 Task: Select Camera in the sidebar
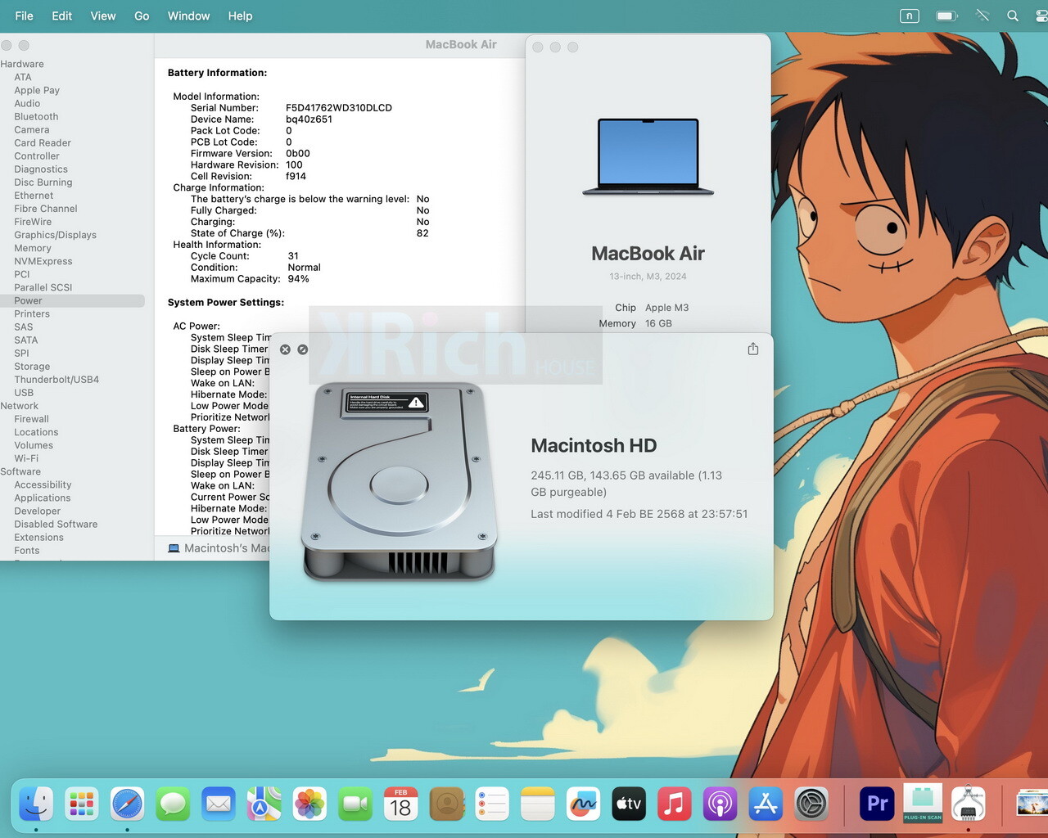tap(32, 129)
